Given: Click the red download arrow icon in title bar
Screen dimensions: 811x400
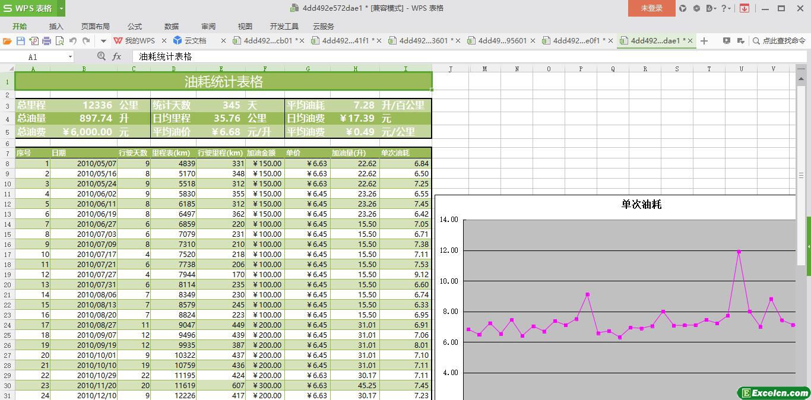Looking at the screenshot, I should (x=744, y=8).
